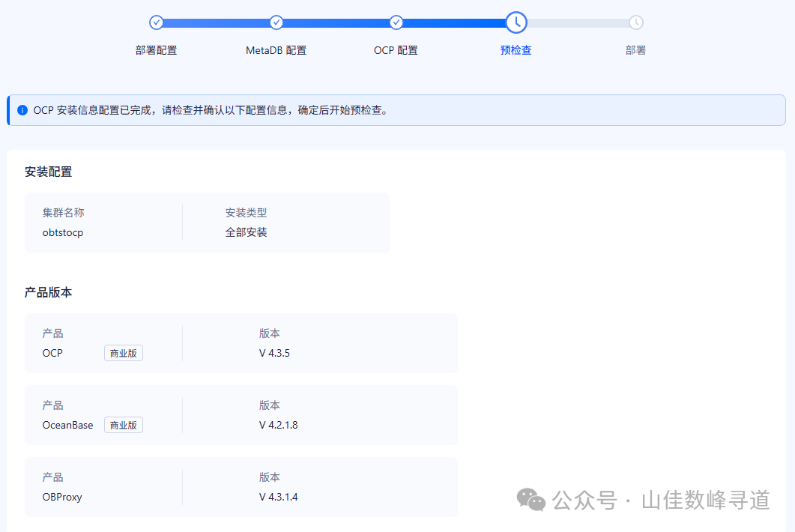Screen dimensions: 795x532
Task: Click the blue info icon in alert banner
Action: 22,110
